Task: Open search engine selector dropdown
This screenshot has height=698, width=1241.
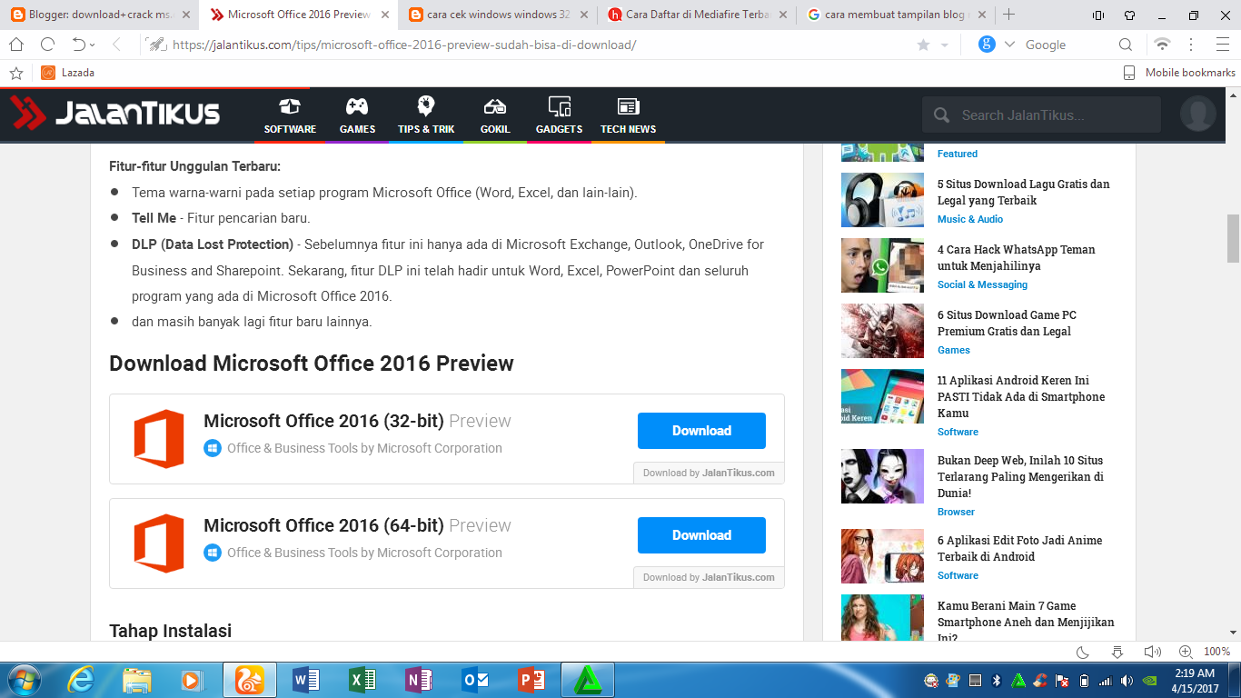Action: coord(1009,45)
